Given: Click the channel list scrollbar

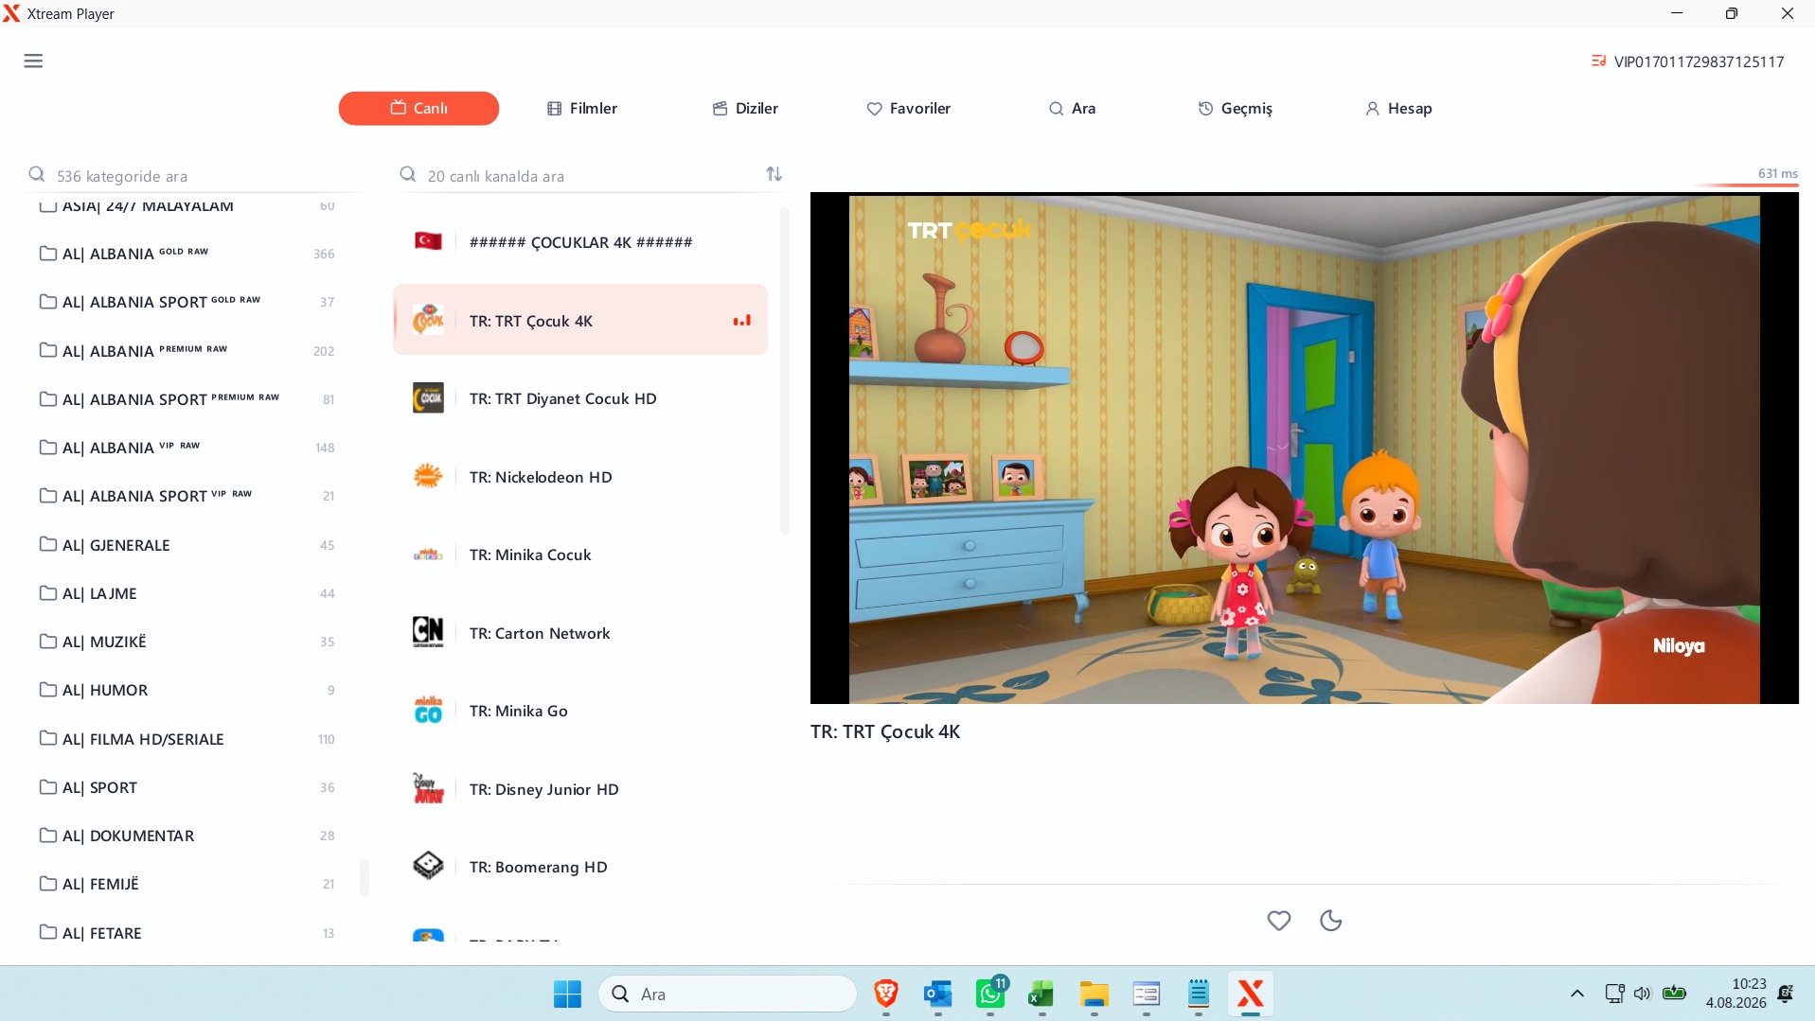Looking at the screenshot, I should [784, 371].
